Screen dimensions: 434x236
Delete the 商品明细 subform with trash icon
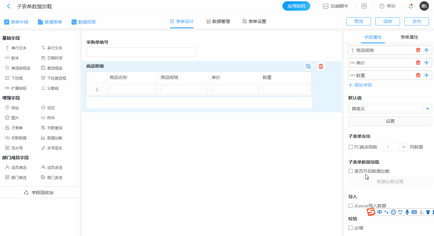tap(321, 66)
